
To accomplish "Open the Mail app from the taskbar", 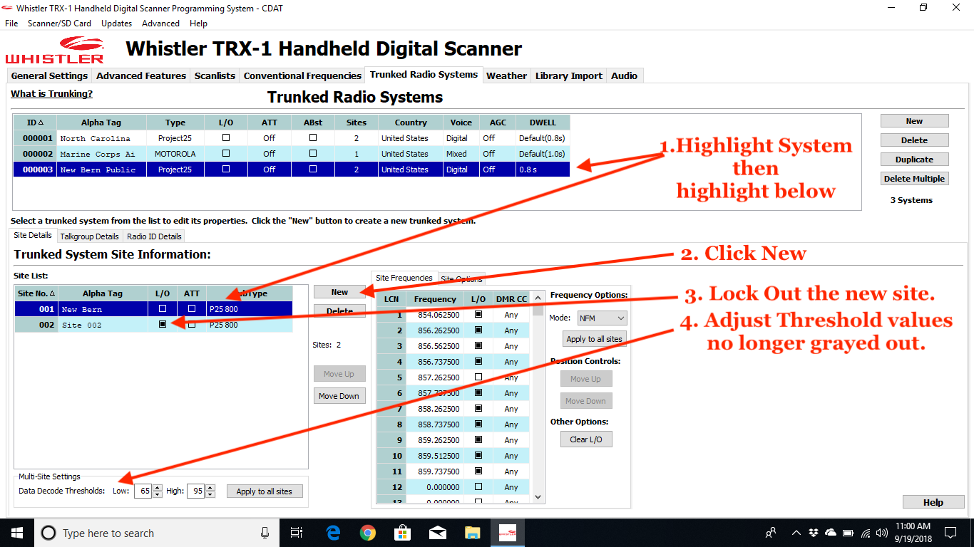I will (438, 533).
